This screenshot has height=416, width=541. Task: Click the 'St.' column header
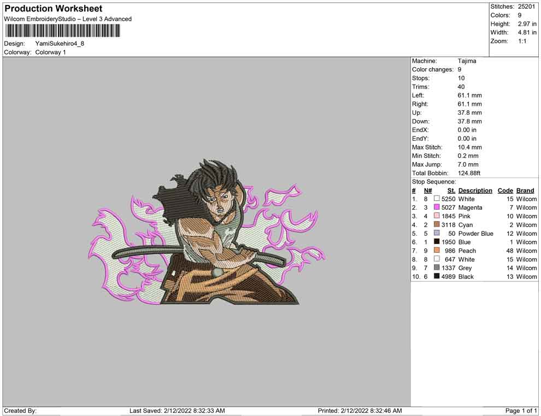pos(451,190)
